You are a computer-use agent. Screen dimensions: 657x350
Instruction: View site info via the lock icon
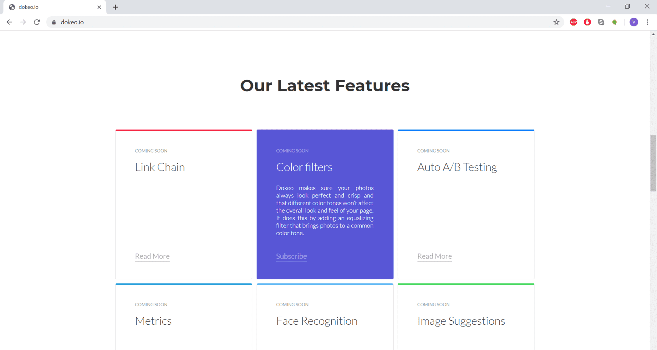click(54, 22)
